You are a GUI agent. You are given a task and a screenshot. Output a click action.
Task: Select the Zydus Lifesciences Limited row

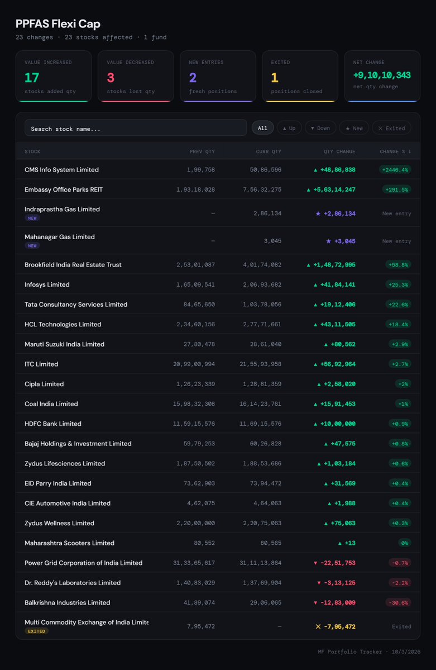click(x=218, y=463)
